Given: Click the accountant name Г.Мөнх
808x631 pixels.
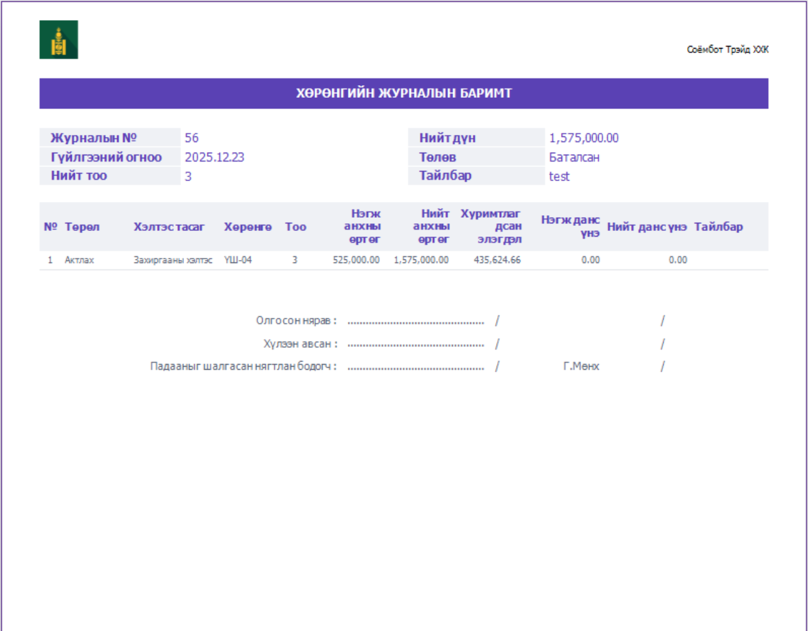Looking at the screenshot, I should click(581, 366).
